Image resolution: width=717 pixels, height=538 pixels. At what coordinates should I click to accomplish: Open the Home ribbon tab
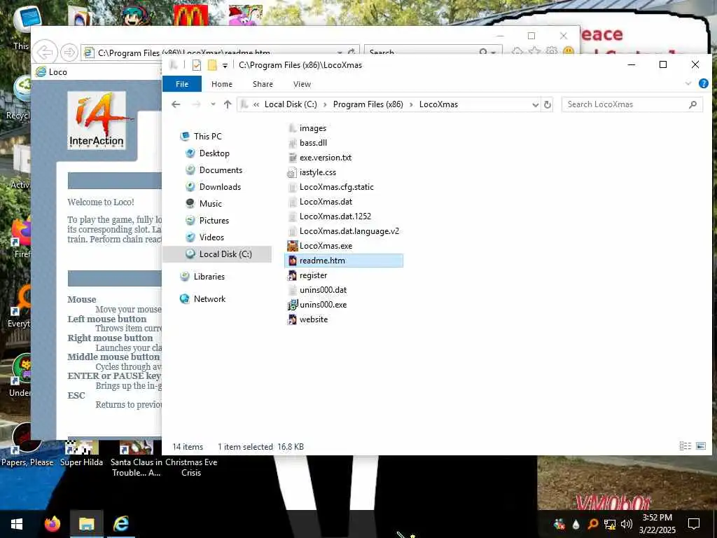[222, 84]
